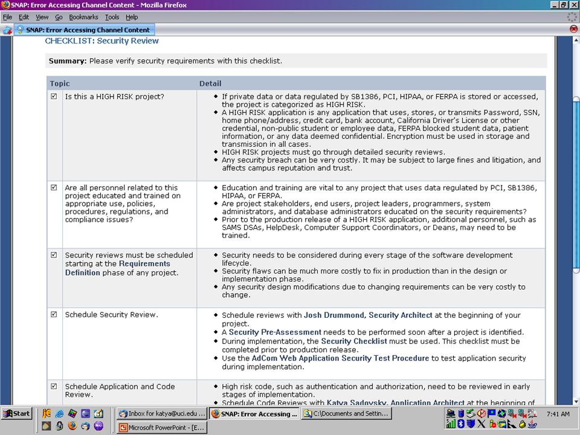Click the black triangle tray icon
This screenshot has height=435, width=580.
click(x=512, y=424)
